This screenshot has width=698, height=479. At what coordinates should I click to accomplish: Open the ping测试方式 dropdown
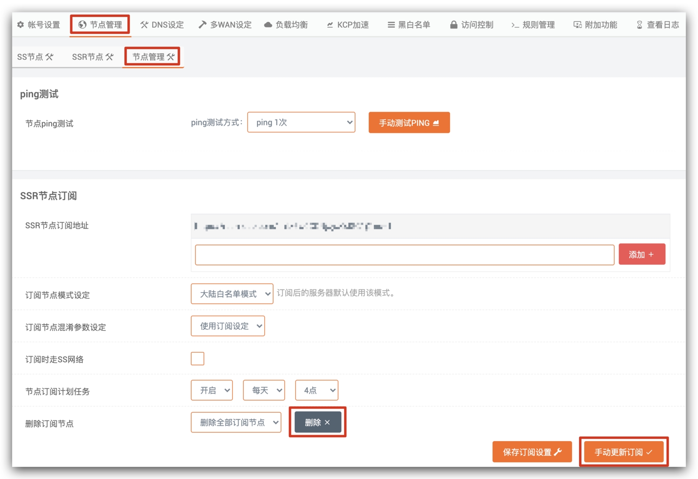pos(301,122)
